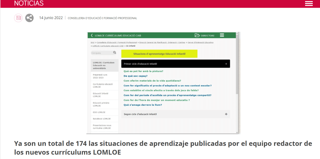Click the back chevron beside LOMLOE CURRÍCULUMS
The width and height of the screenshot is (320, 159).
click(92, 35)
